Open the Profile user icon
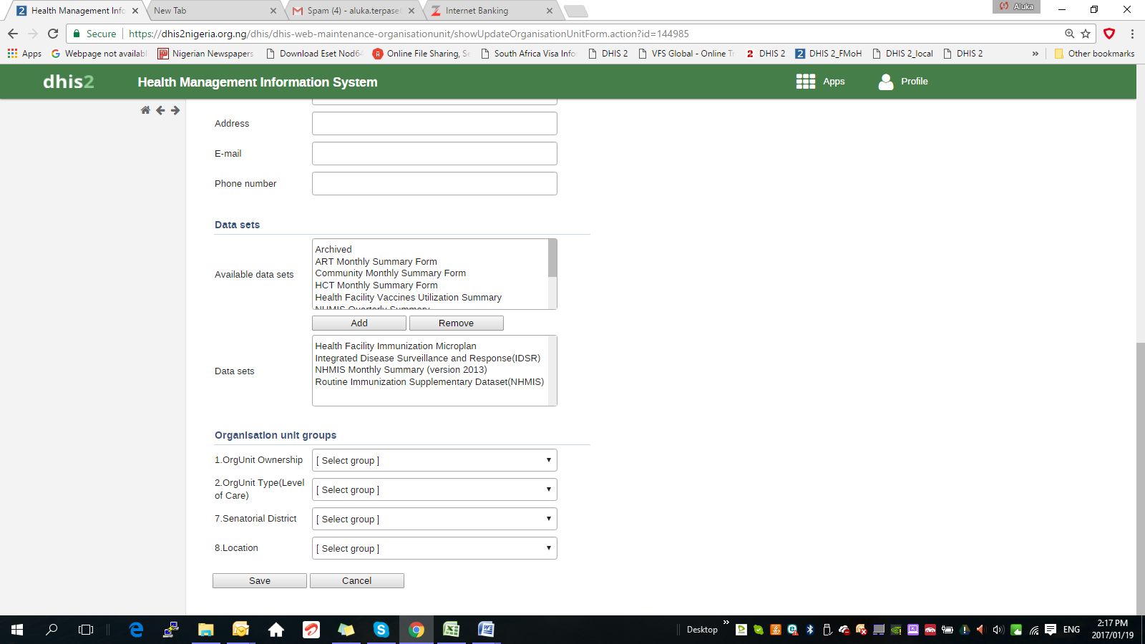The width and height of the screenshot is (1145, 644). pyautogui.click(x=886, y=82)
